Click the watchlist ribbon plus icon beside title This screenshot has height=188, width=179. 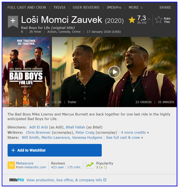(x=13, y=21)
